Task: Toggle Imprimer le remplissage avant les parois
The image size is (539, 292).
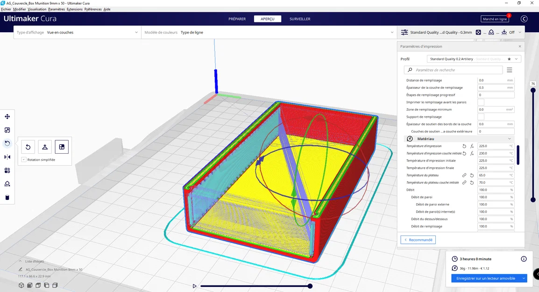Action: coord(481,102)
